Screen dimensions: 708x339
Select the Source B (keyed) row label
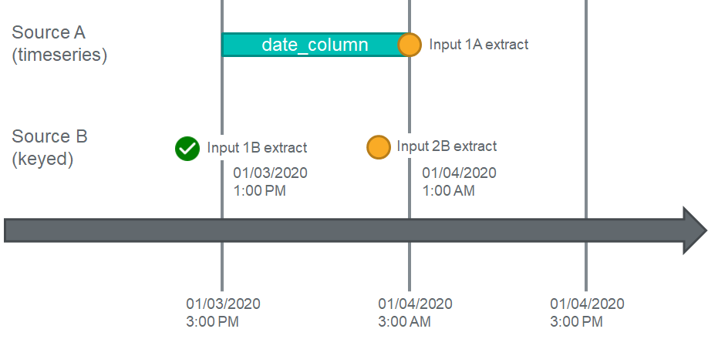pos(49,148)
